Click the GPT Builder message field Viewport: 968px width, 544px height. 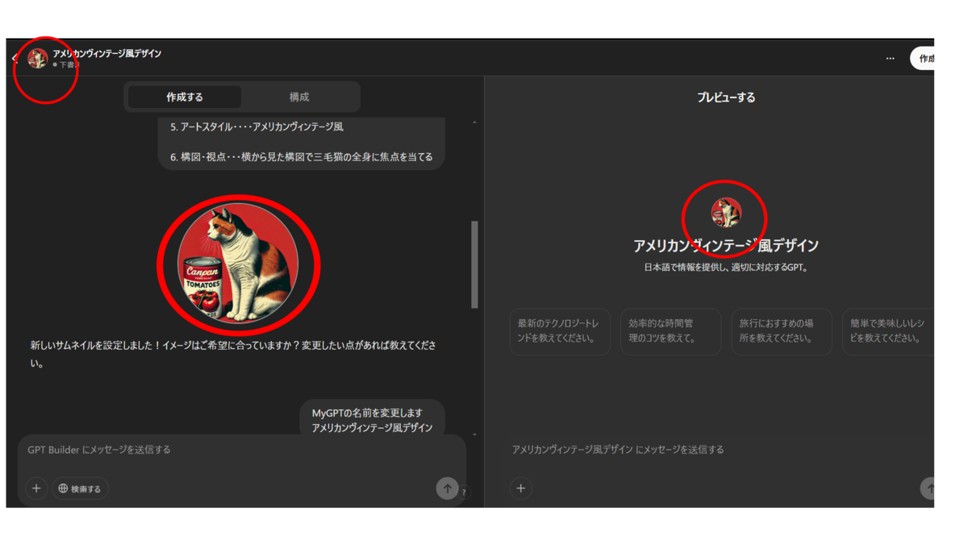pyautogui.click(x=242, y=450)
